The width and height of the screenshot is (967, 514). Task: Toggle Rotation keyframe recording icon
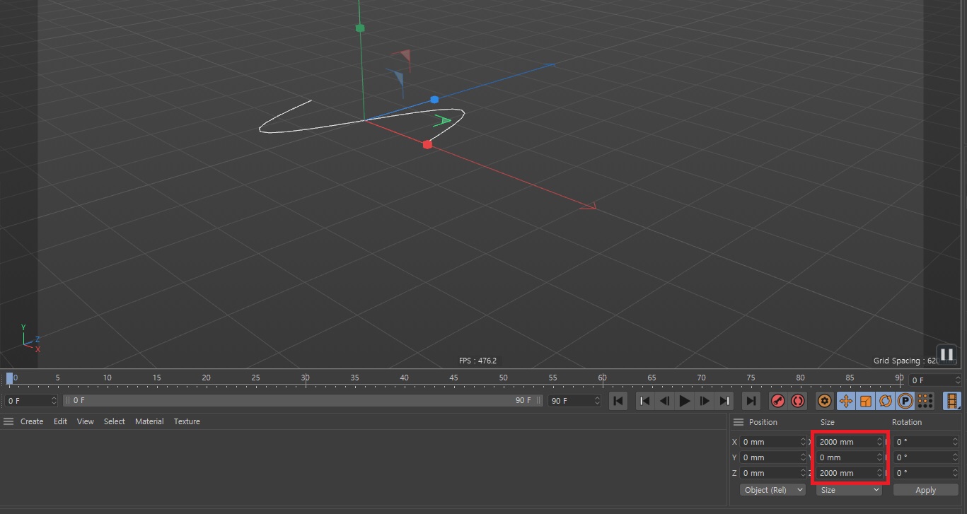(885, 401)
